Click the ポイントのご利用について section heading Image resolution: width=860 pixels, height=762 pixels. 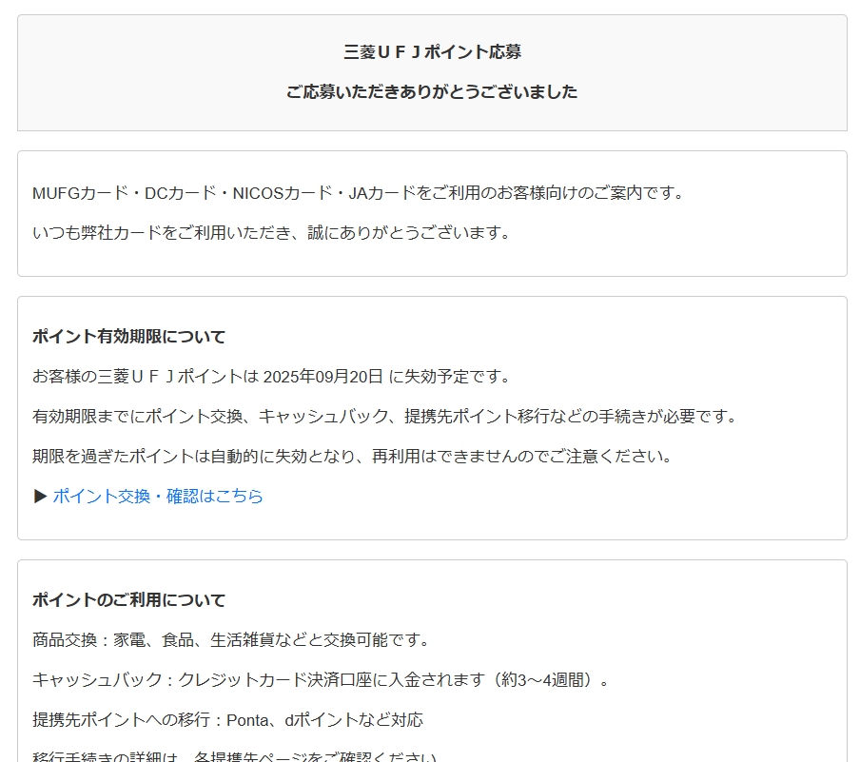[x=129, y=600]
